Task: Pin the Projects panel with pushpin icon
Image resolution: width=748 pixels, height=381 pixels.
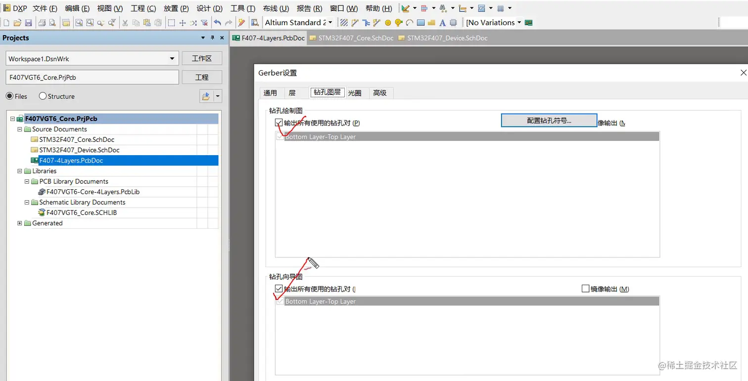Action: (x=213, y=38)
